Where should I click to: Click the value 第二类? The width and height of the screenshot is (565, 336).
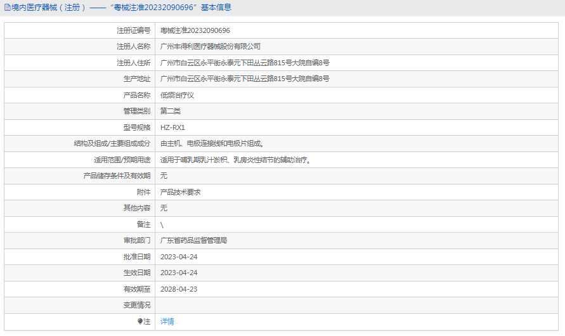(171, 111)
